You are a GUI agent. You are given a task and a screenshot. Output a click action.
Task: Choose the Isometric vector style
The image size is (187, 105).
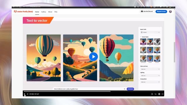(x=150, y=58)
